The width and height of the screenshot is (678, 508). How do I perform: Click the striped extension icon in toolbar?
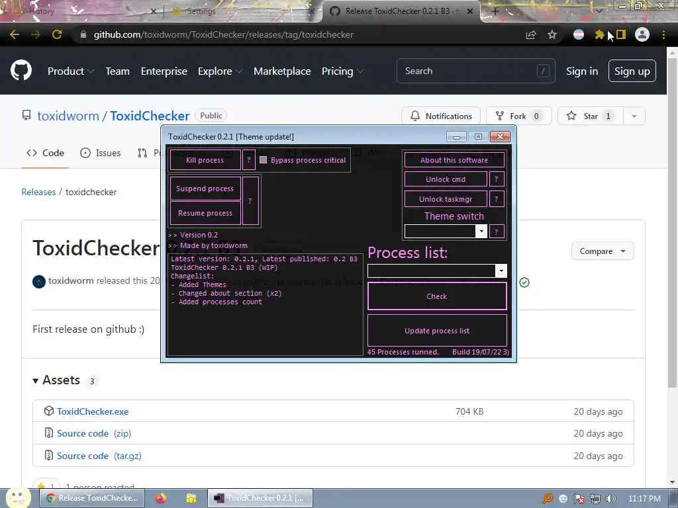[579, 34]
